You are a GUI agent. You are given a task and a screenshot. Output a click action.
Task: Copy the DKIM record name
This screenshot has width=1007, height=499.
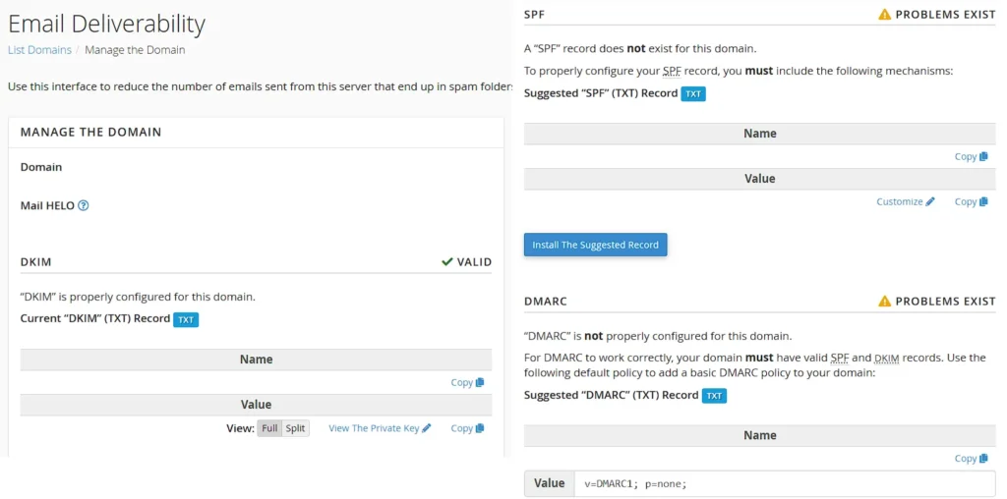tap(467, 382)
